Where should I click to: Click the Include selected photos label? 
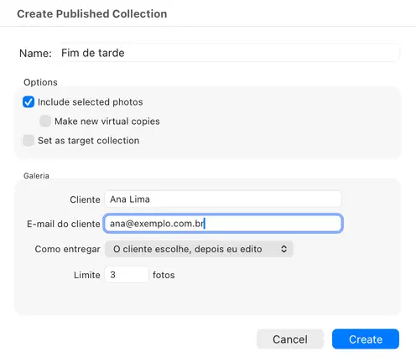click(x=91, y=102)
